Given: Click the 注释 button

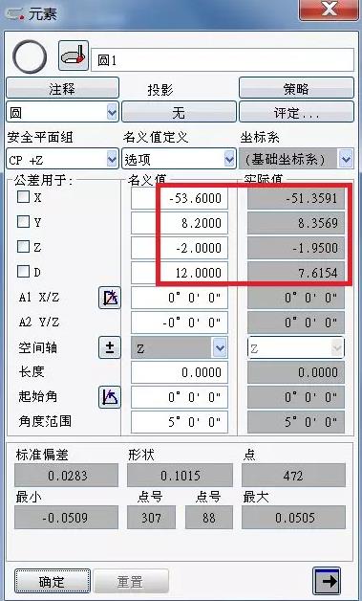Looking at the screenshot, I should 62,88.
